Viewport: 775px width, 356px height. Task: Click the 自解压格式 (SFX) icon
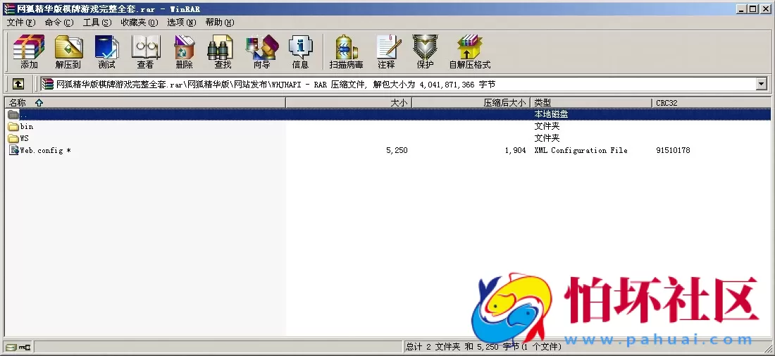(x=469, y=51)
